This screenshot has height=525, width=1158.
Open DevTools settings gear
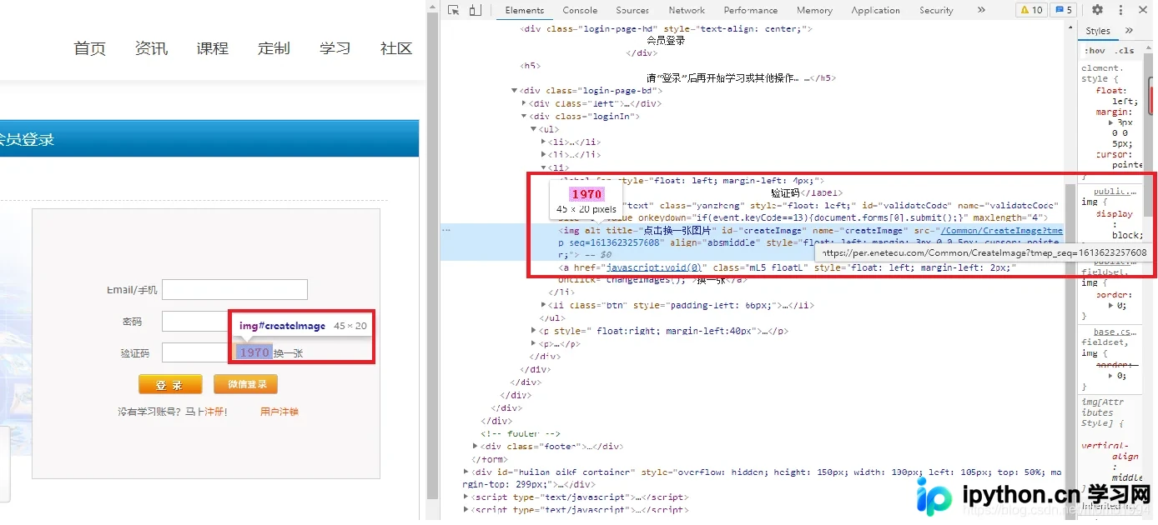pos(1097,10)
